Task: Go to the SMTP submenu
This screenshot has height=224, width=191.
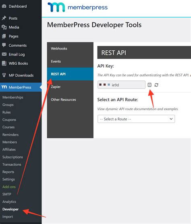Action: pos(7,194)
